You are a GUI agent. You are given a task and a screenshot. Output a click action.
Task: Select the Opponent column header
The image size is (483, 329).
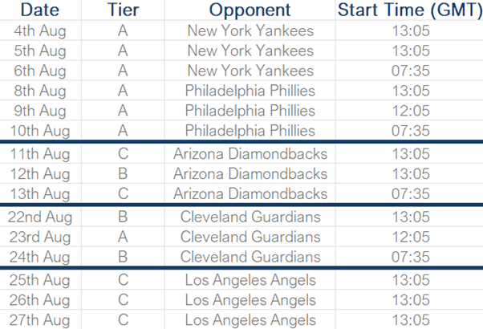click(250, 10)
